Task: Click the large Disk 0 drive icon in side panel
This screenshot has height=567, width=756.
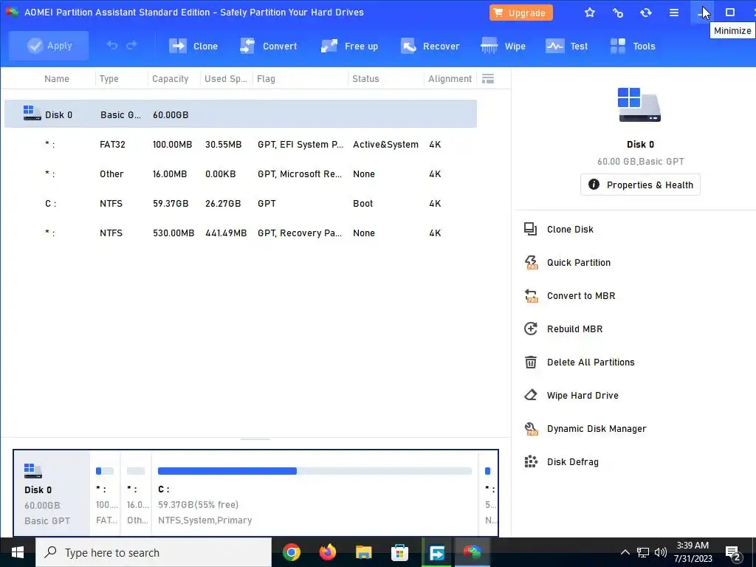Action: tap(640, 105)
